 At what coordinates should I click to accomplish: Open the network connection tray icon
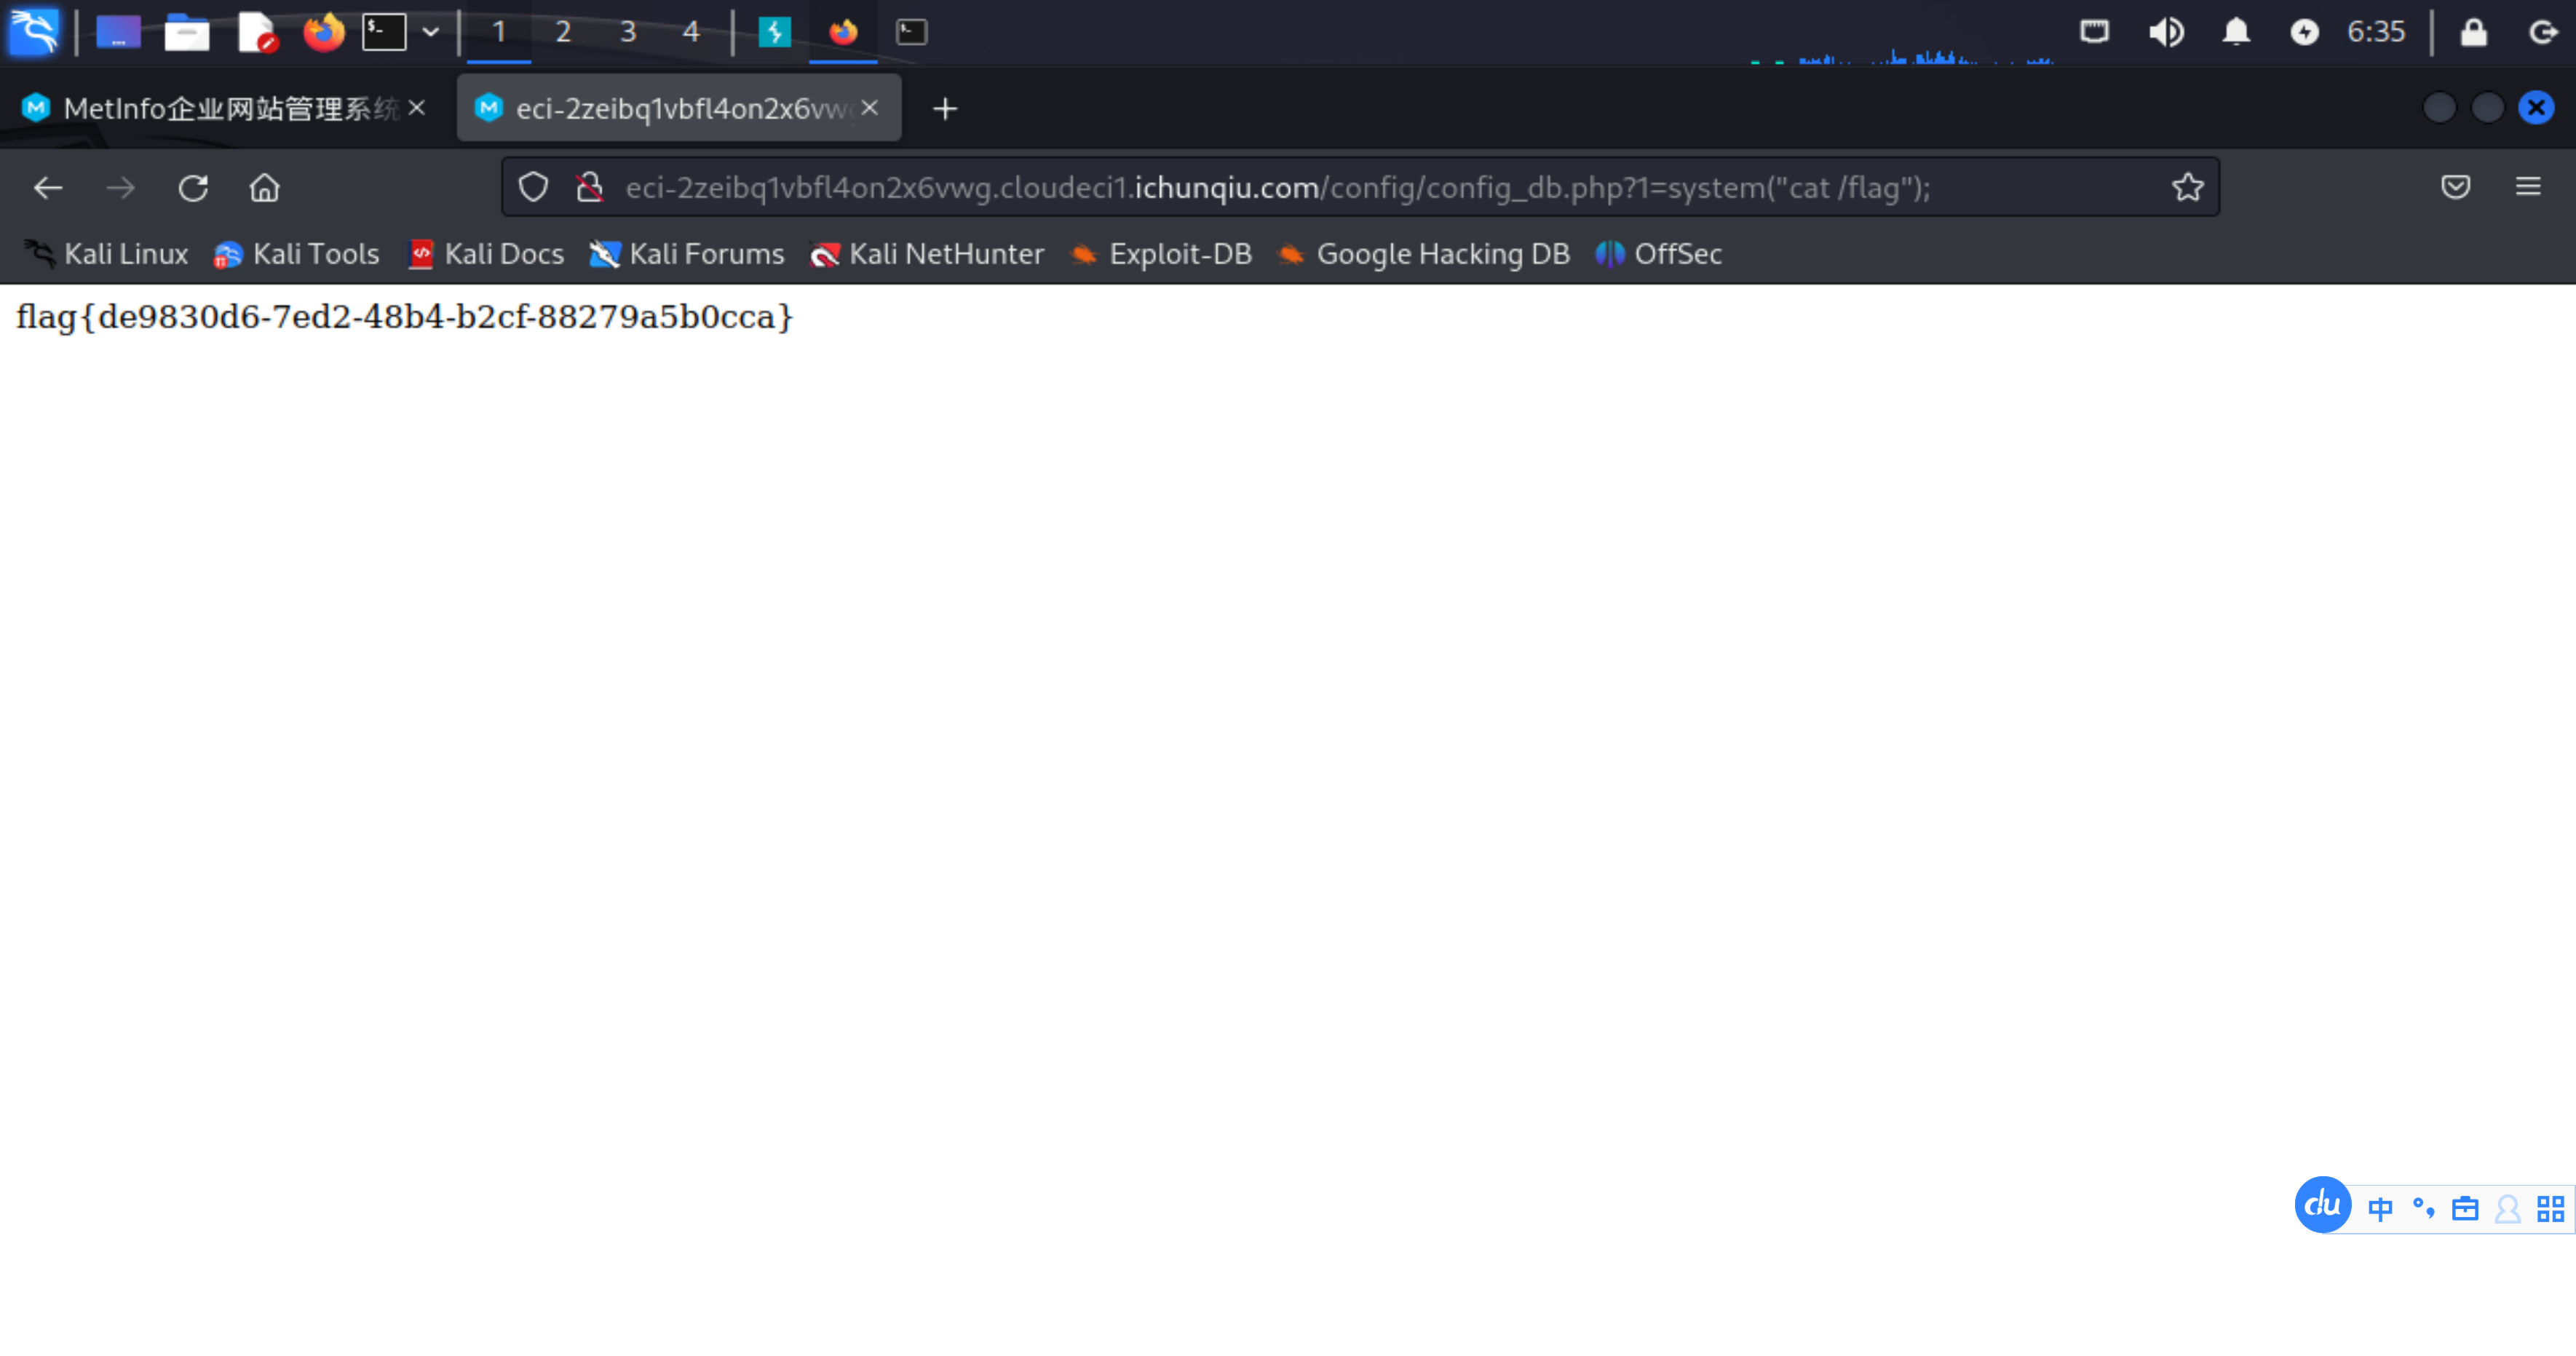[x=2094, y=32]
